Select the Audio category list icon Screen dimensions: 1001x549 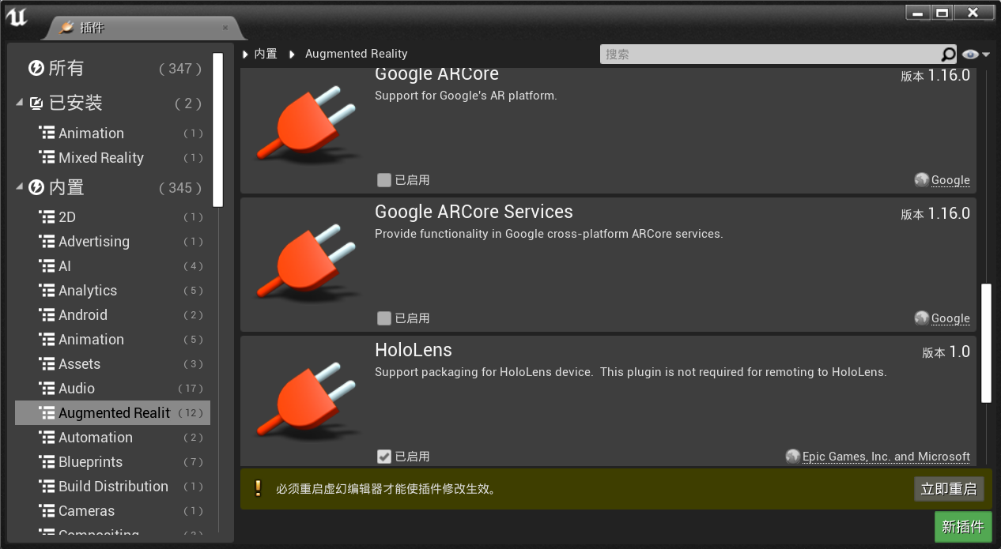[47, 389]
